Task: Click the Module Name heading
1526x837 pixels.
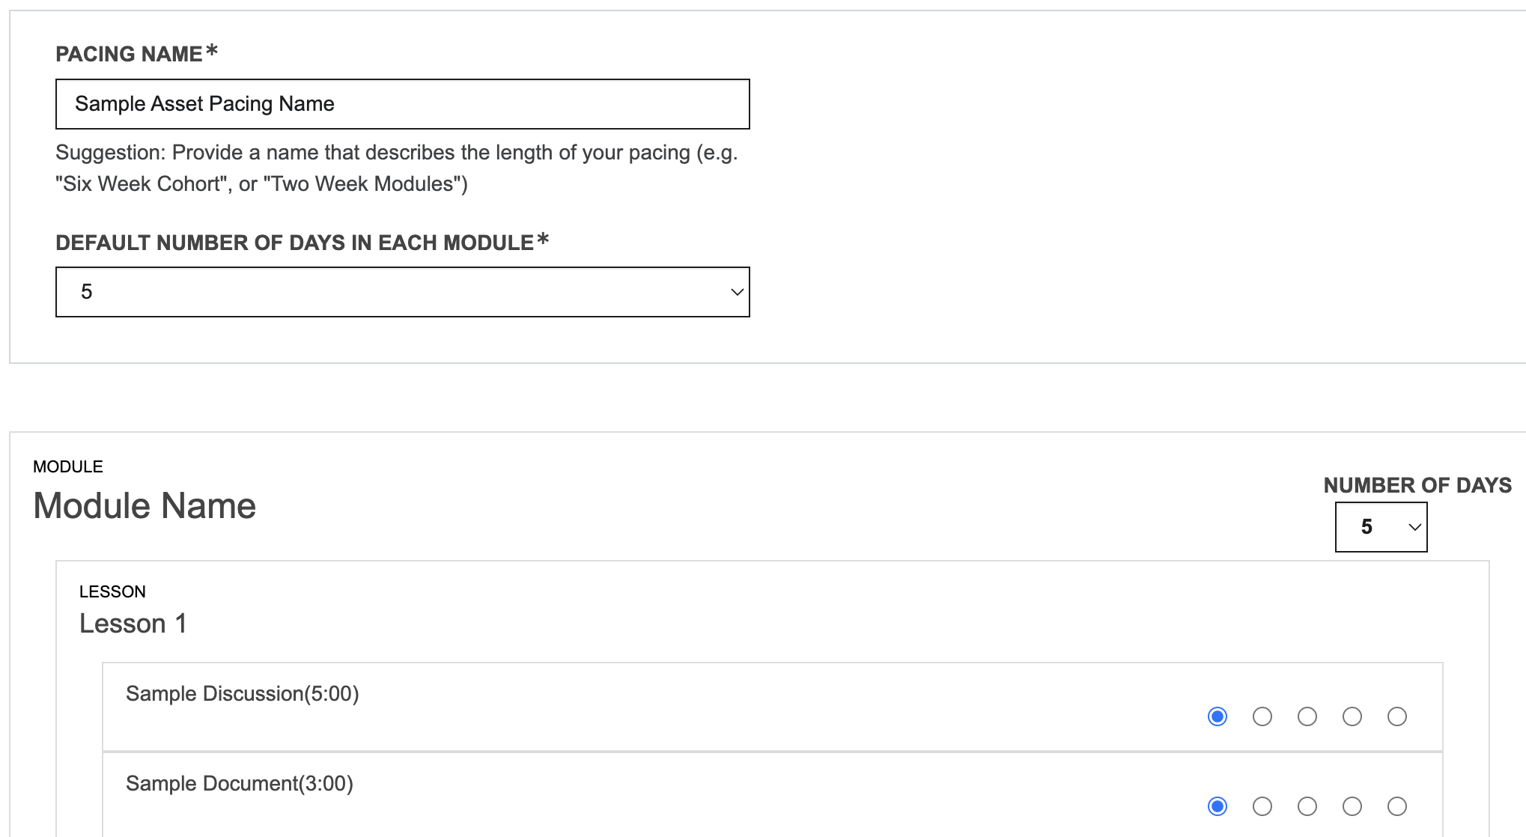Action: click(x=145, y=506)
